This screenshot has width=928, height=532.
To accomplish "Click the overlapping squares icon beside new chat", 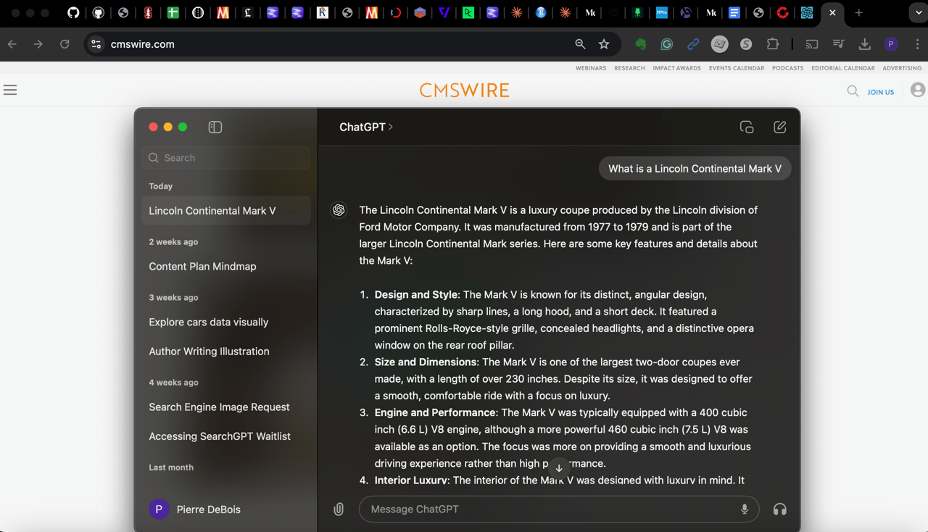I will (747, 127).
